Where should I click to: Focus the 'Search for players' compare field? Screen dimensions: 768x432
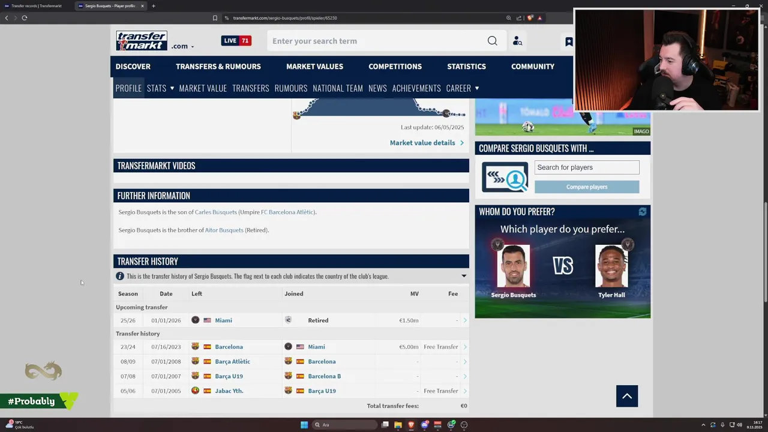click(x=587, y=167)
